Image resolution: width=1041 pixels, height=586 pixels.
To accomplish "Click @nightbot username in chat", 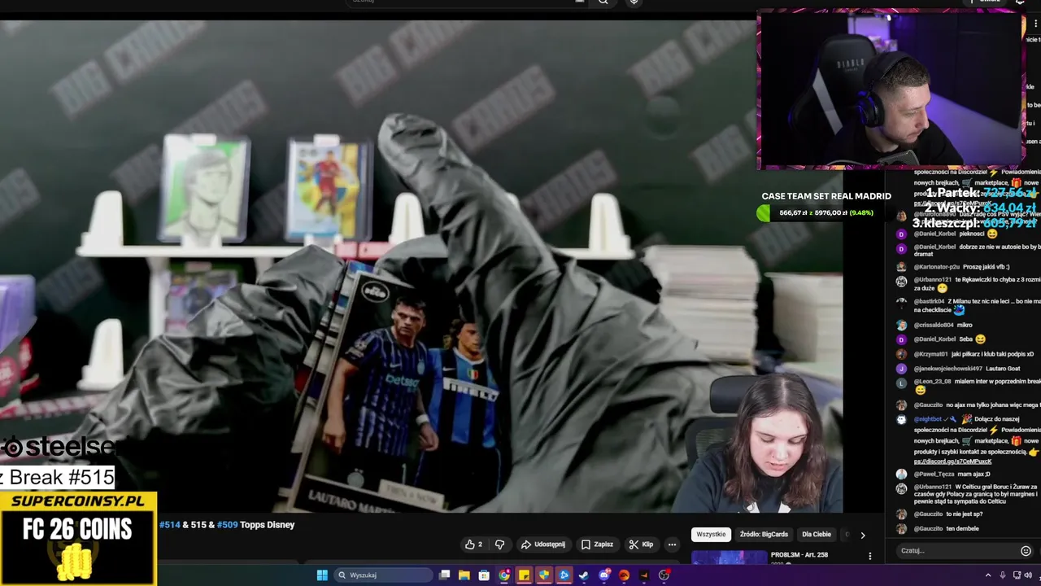I will coord(927,419).
